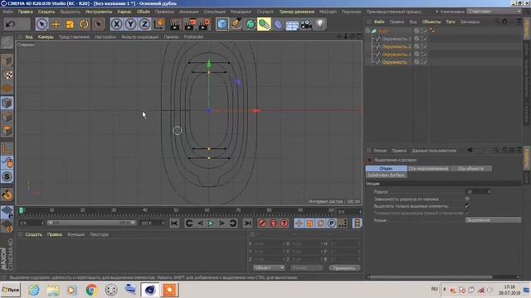Open Объекты menu in object manager
Viewport: 531px width, 298px height.
431,22
